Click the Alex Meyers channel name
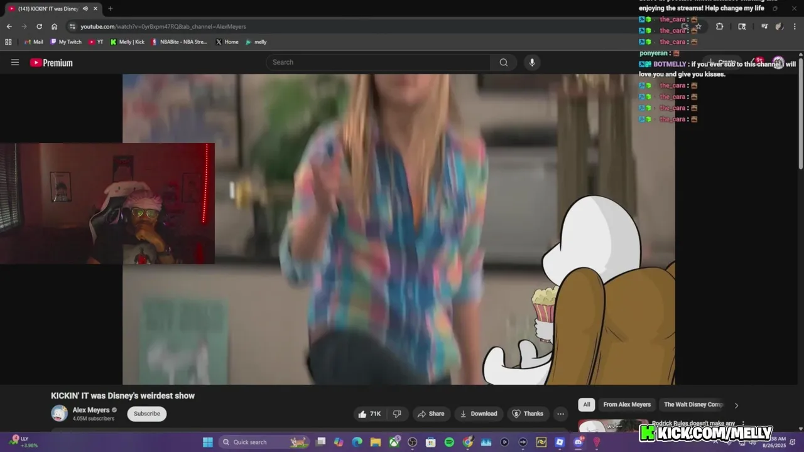Screen dimensions: 804x452 coord(91,410)
